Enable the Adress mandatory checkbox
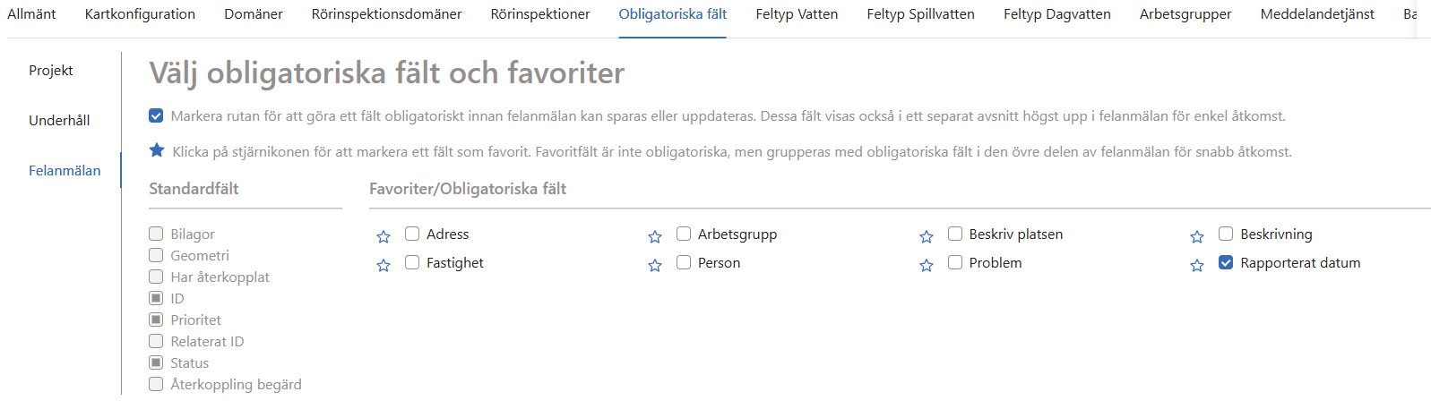This screenshot has height=409, width=1431. pyautogui.click(x=412, y=234)
